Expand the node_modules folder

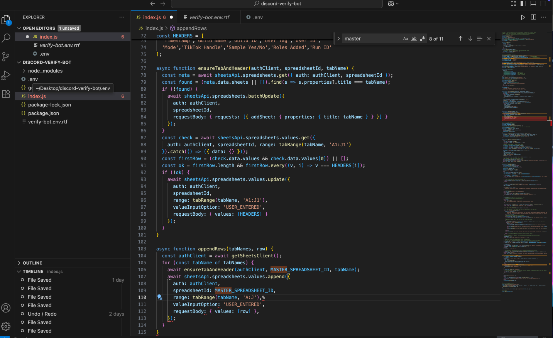[x=45, y=71]
